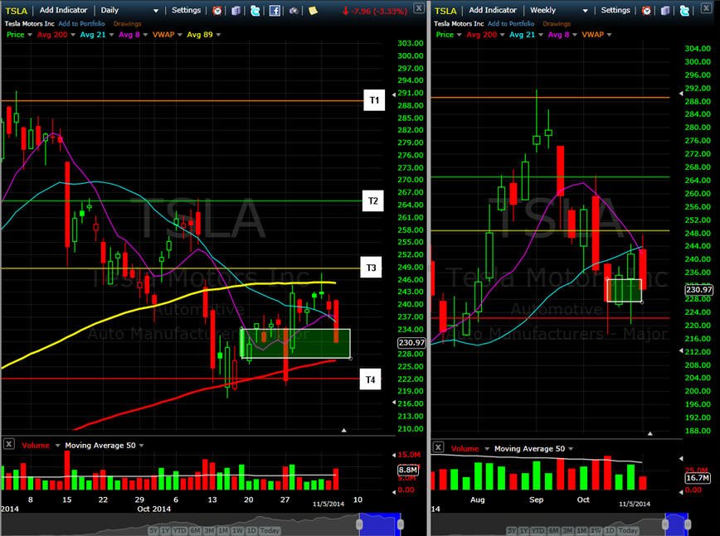Open Drawings in Weekly chart
This screenshot has height=536, width=720.
[x=557, y=23]
